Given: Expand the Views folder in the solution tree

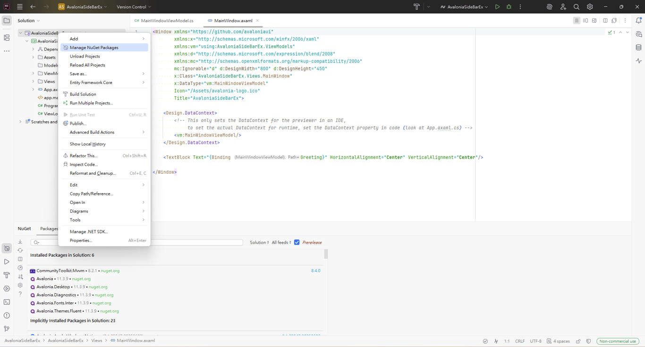Looking at the screenshot, I should pos(34,82).
